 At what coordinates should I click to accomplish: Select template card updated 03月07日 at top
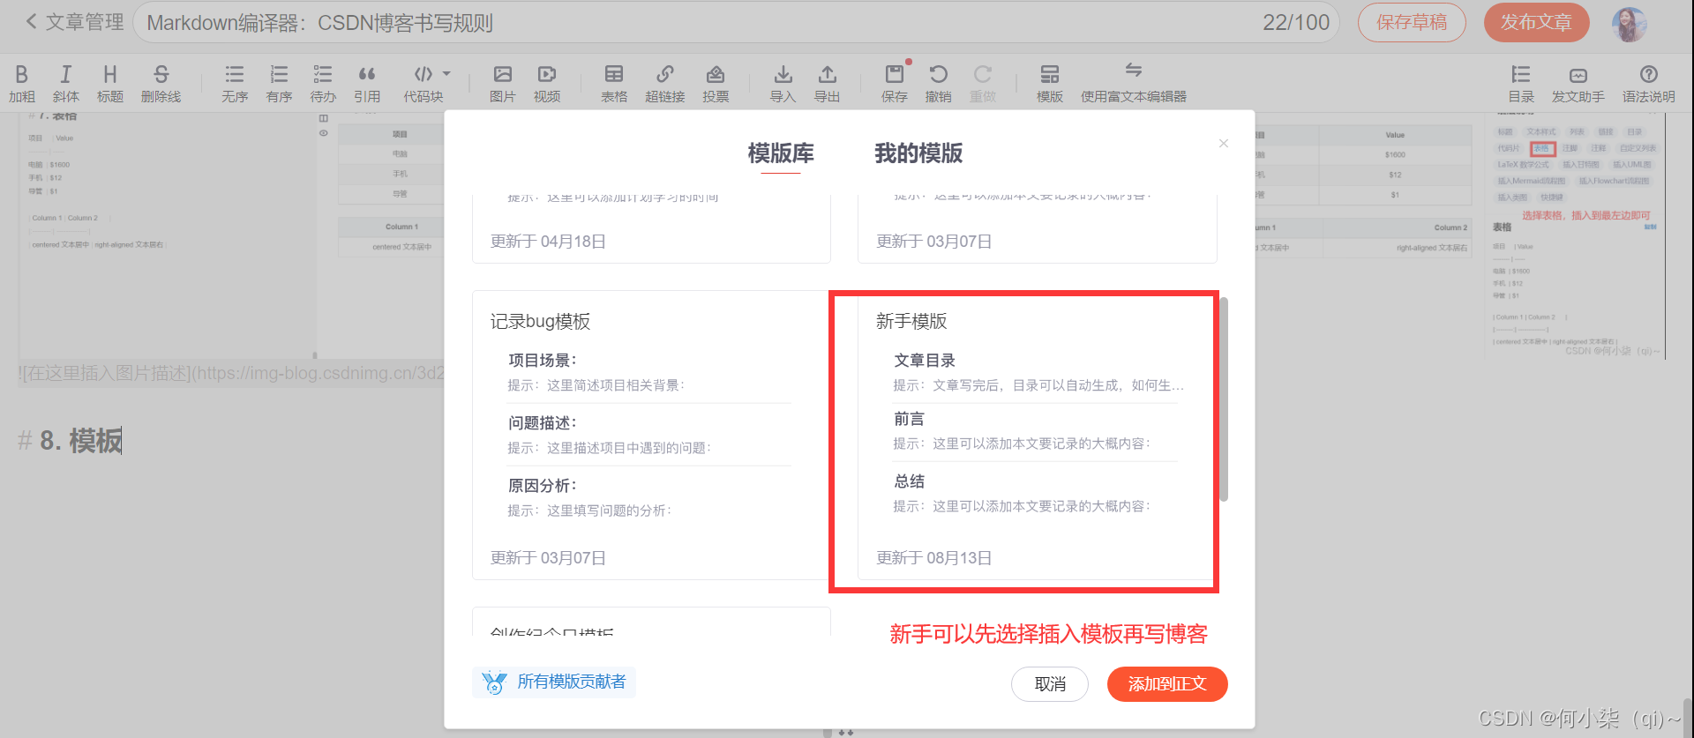point(1037,229)
